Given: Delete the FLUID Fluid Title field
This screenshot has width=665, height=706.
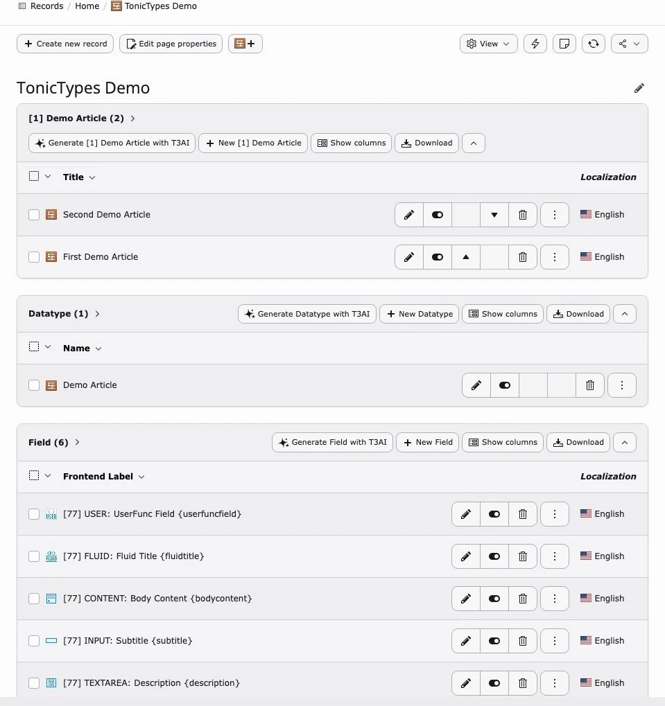Looking at the screenshot, I should click(523, 556).
